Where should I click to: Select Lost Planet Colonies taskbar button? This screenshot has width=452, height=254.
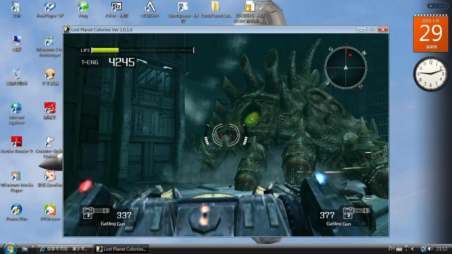121,249
